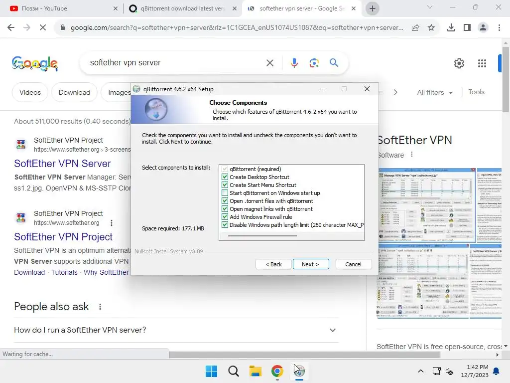The width and height of the screenshot is (510, 383).
Task: Bookmark this page with the star icon
Action: [431, 28]
